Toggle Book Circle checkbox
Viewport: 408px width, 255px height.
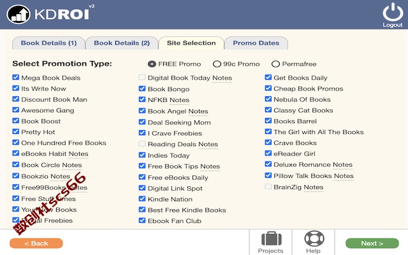[x=15, y=164]
